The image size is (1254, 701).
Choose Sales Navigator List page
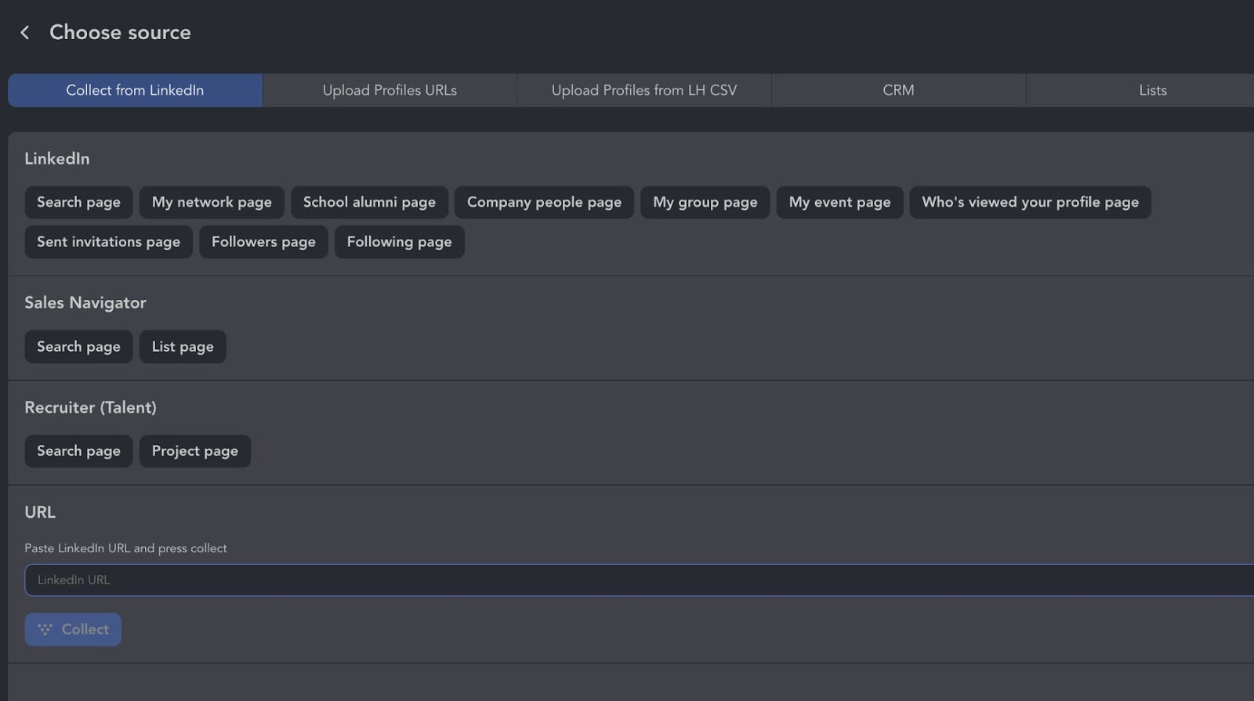click(183, 347)
